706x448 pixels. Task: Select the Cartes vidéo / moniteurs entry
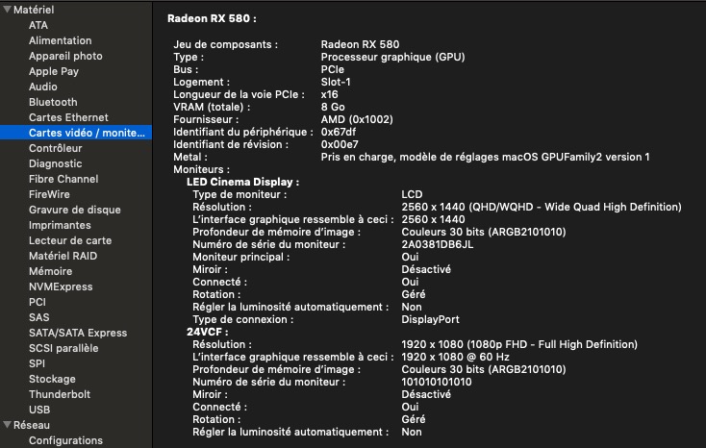point(86,133)
